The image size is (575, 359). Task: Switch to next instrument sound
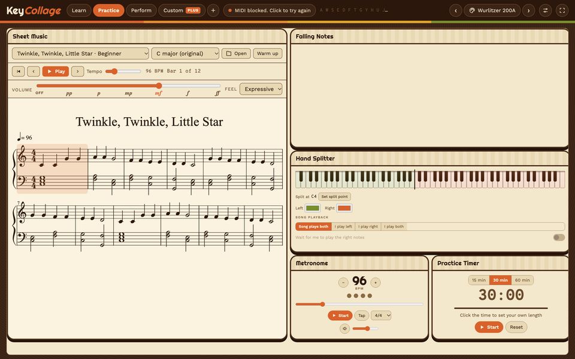click(528, 11)
